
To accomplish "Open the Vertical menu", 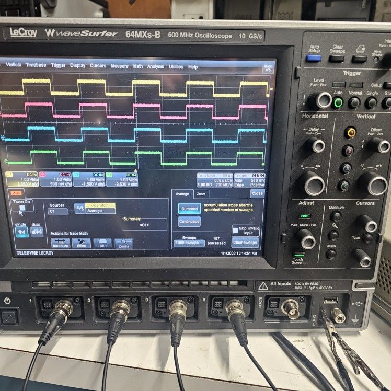I will (x=13, y=65).
